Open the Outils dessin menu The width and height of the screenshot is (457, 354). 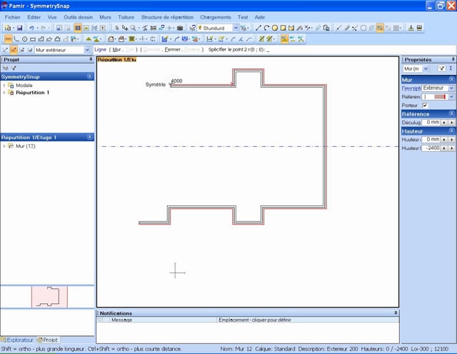(x=78, y=17)
